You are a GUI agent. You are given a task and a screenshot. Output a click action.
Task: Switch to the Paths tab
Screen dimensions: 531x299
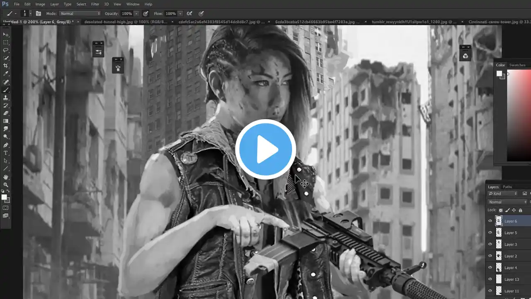click(507, 187)
